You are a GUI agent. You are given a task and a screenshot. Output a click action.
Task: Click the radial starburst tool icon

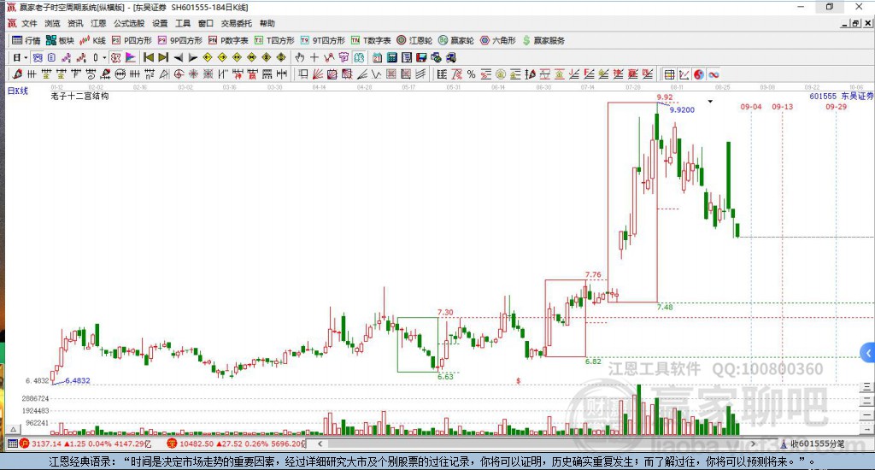click(193, 74)
